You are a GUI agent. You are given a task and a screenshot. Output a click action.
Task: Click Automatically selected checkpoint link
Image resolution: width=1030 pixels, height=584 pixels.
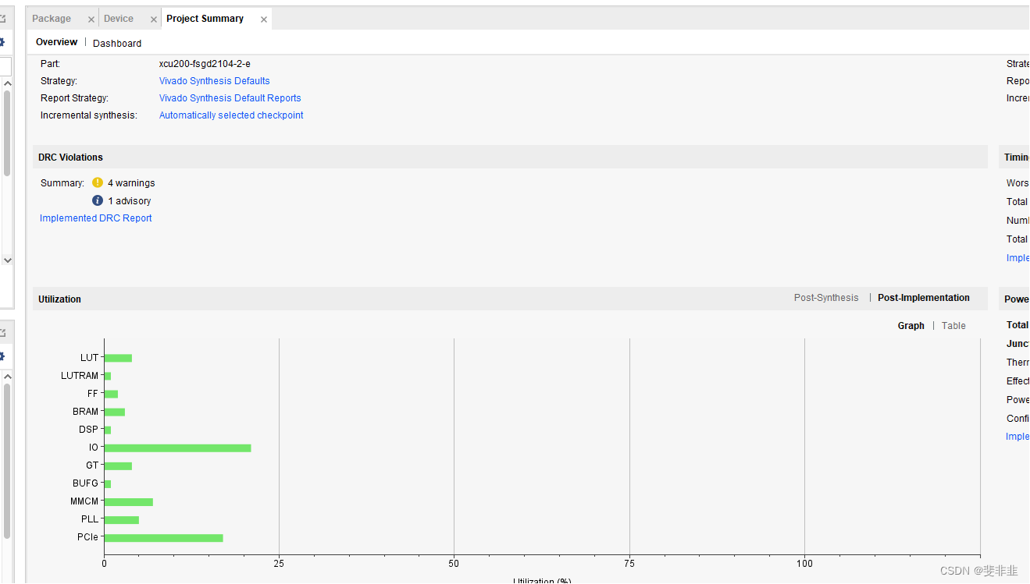(231, 115)
